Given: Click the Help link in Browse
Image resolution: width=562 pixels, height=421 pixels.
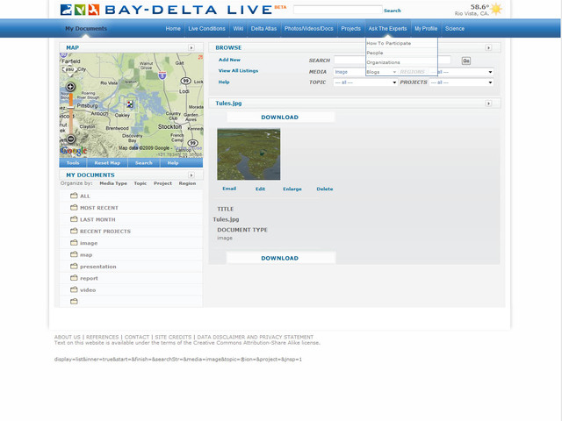Looking at the screenshot, I should (x=224, y=82).
